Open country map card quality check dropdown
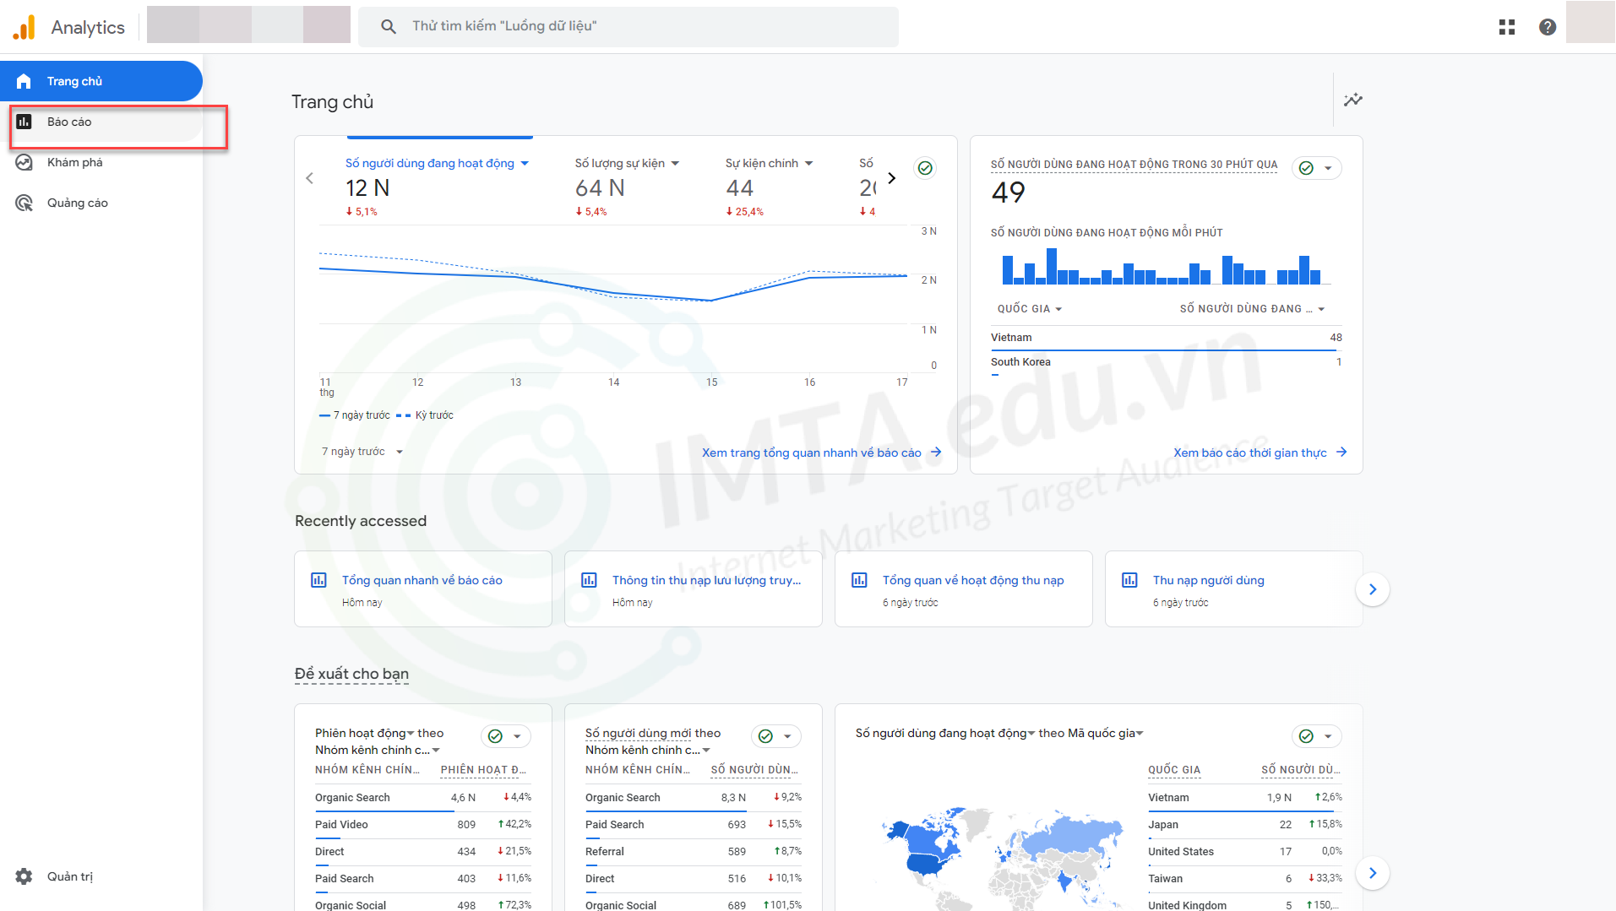Image resolution: width=1616 pixels, height=911 pixels. coord(1317,736)
